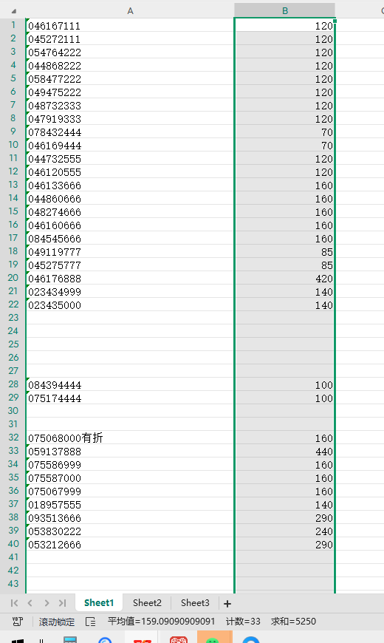Viewport: 384px width, 643px height.
Task: Go to the next sheet with the arrow
Action: 47,603
